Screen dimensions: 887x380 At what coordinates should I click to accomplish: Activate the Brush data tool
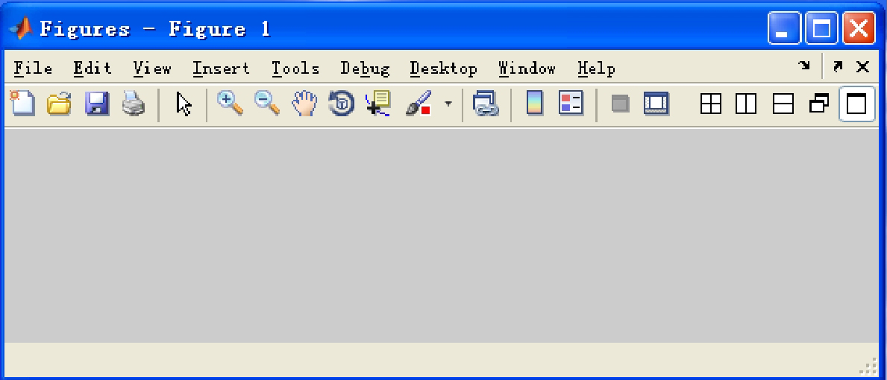(x=419, y=104)
